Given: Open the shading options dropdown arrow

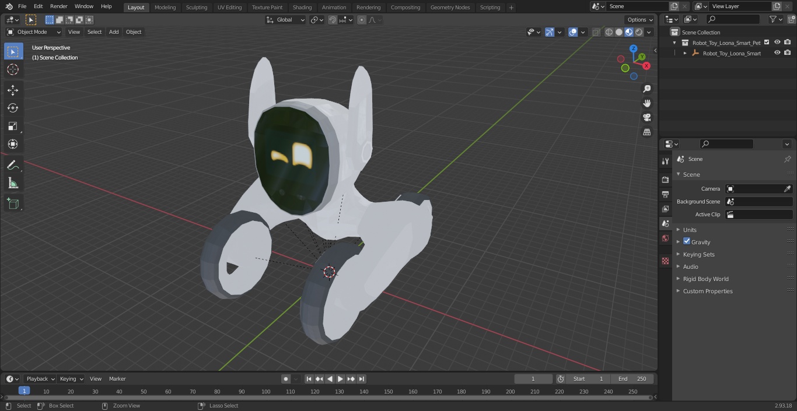Looking at the screenshot, I should [649, 32].
